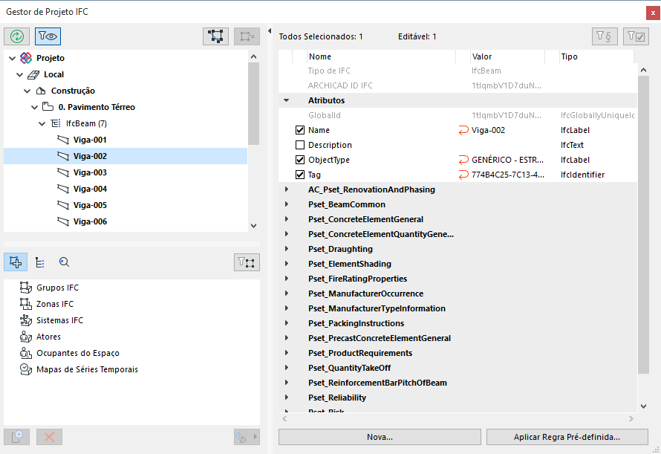Click the select-elements icon above tree
Screen dimensions: 661x454
(x=216, y=36)
